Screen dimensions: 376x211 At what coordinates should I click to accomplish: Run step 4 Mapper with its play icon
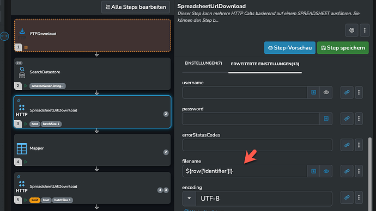pyautogui.click(x=26, y=162)
